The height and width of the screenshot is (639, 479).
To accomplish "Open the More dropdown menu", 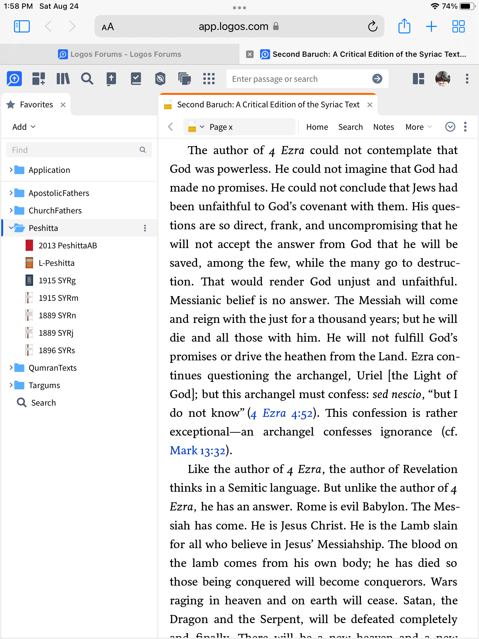I will pyautogui.click(x=419, y=127).
